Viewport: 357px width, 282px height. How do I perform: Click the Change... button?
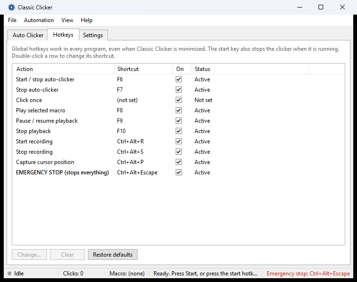point(29,254)
